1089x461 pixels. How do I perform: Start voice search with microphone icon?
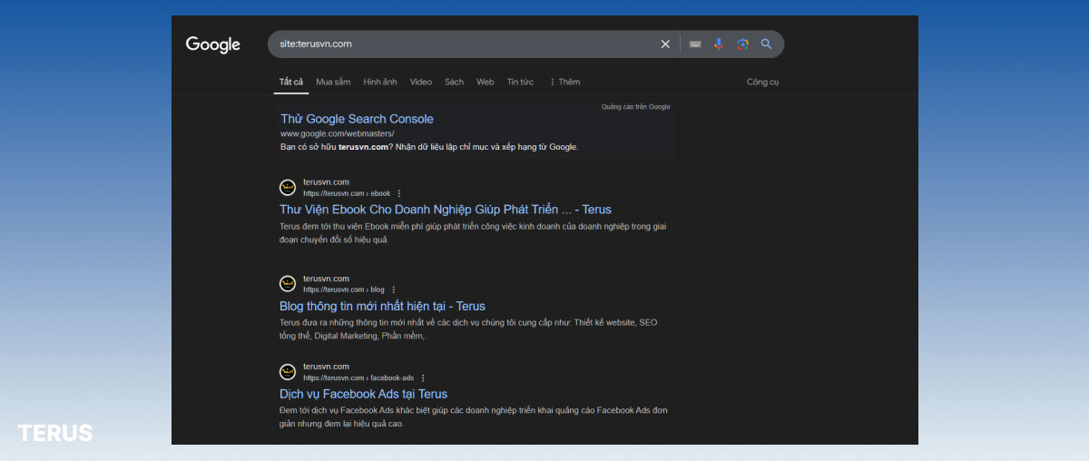[719, 44]
